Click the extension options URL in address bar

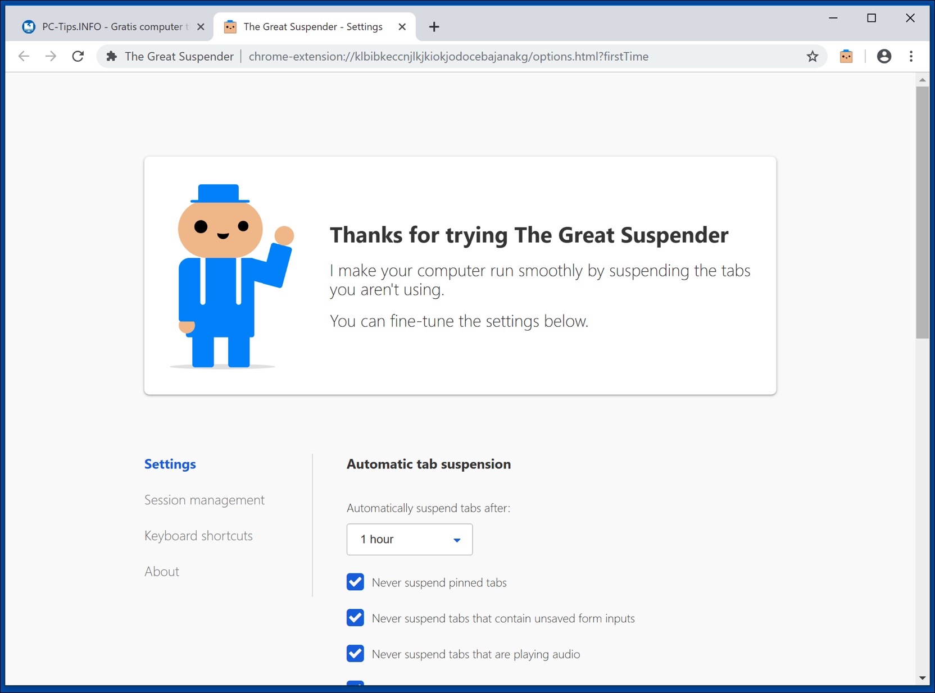pos(448,57)
